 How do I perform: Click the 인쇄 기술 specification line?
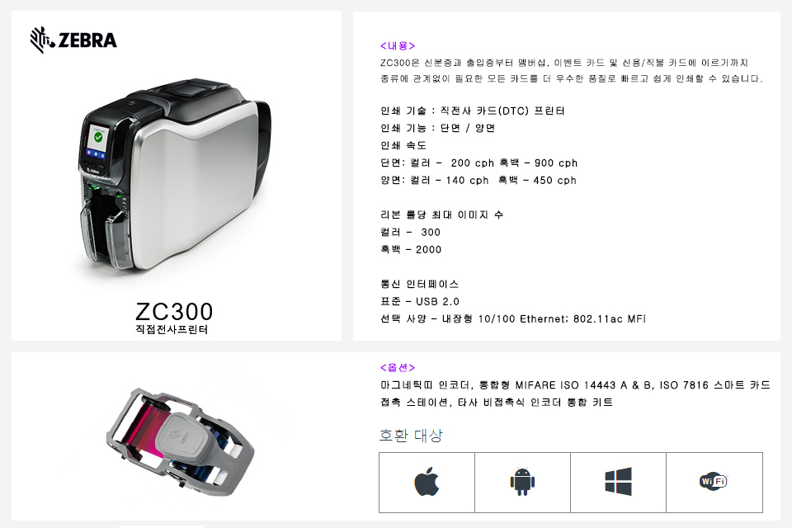(472, 111)
